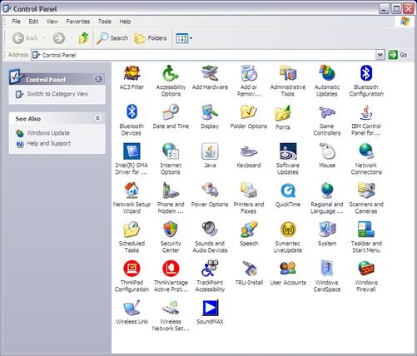
Task: Open User Accounts
Action: (x=288, y=273)
